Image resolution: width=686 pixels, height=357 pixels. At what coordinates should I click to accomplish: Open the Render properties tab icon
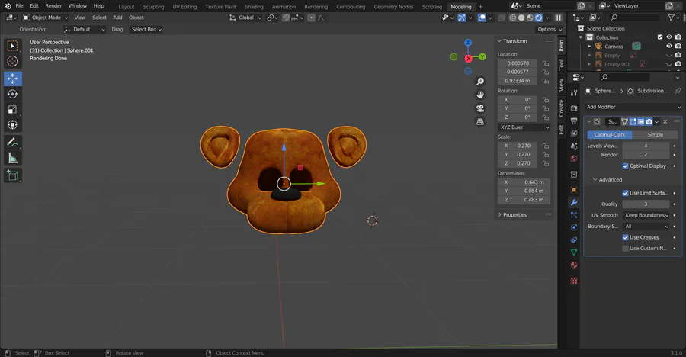574,108
